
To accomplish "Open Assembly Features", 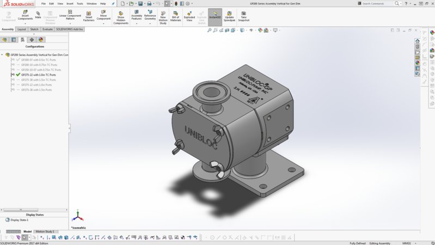I will [x=137, y=15].
